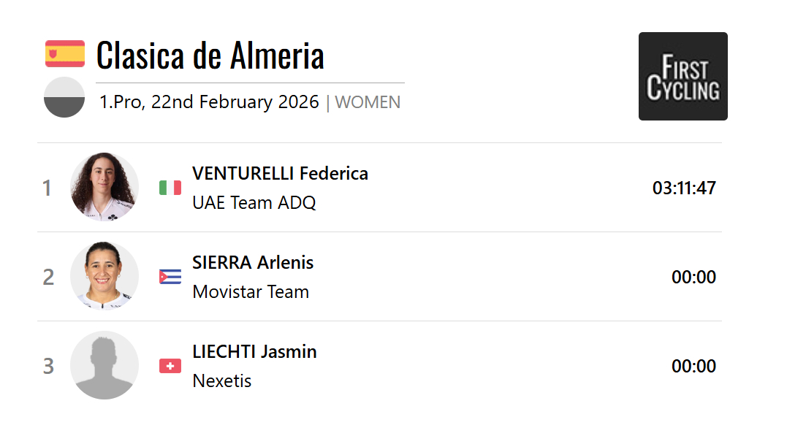The height and width of the screenshot is (436, 787).
Task: Click the WOMEN category label
Action: point(368,102)
